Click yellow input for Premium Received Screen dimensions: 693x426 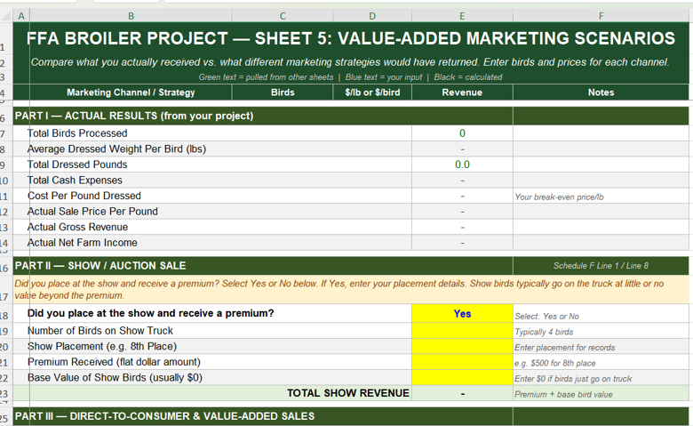tap(462, 362)
